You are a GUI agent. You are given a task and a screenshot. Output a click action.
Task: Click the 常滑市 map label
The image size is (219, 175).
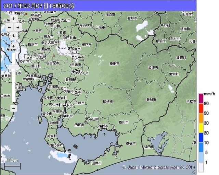click(47, 114)
